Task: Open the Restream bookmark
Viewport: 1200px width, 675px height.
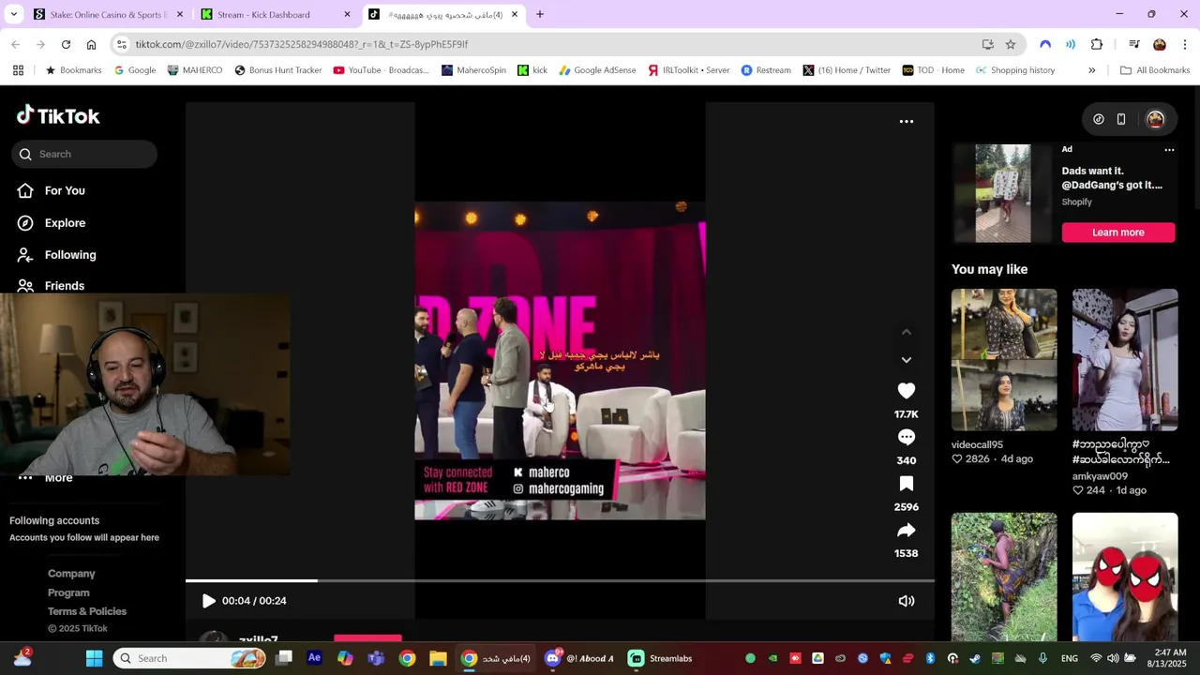Action: tap(765, 70)
